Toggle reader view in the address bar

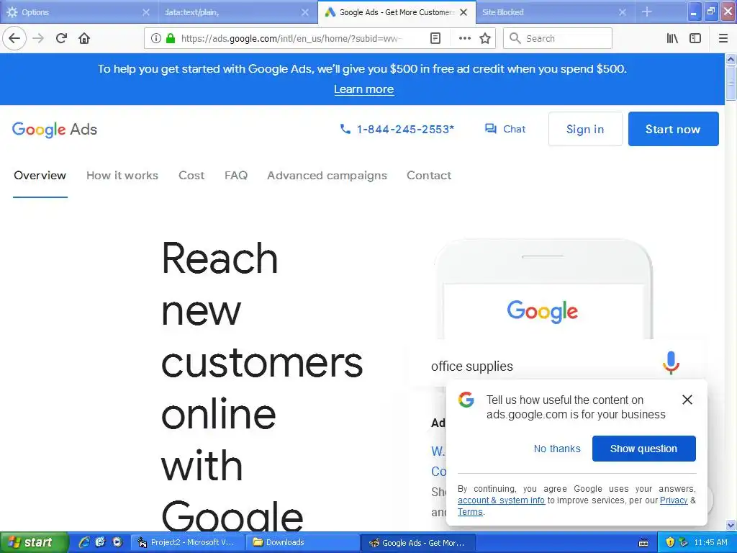[435, 38]
